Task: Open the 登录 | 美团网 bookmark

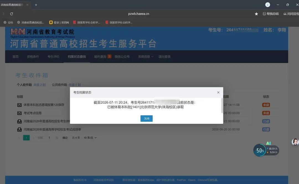Action: (x=59, y=22)
